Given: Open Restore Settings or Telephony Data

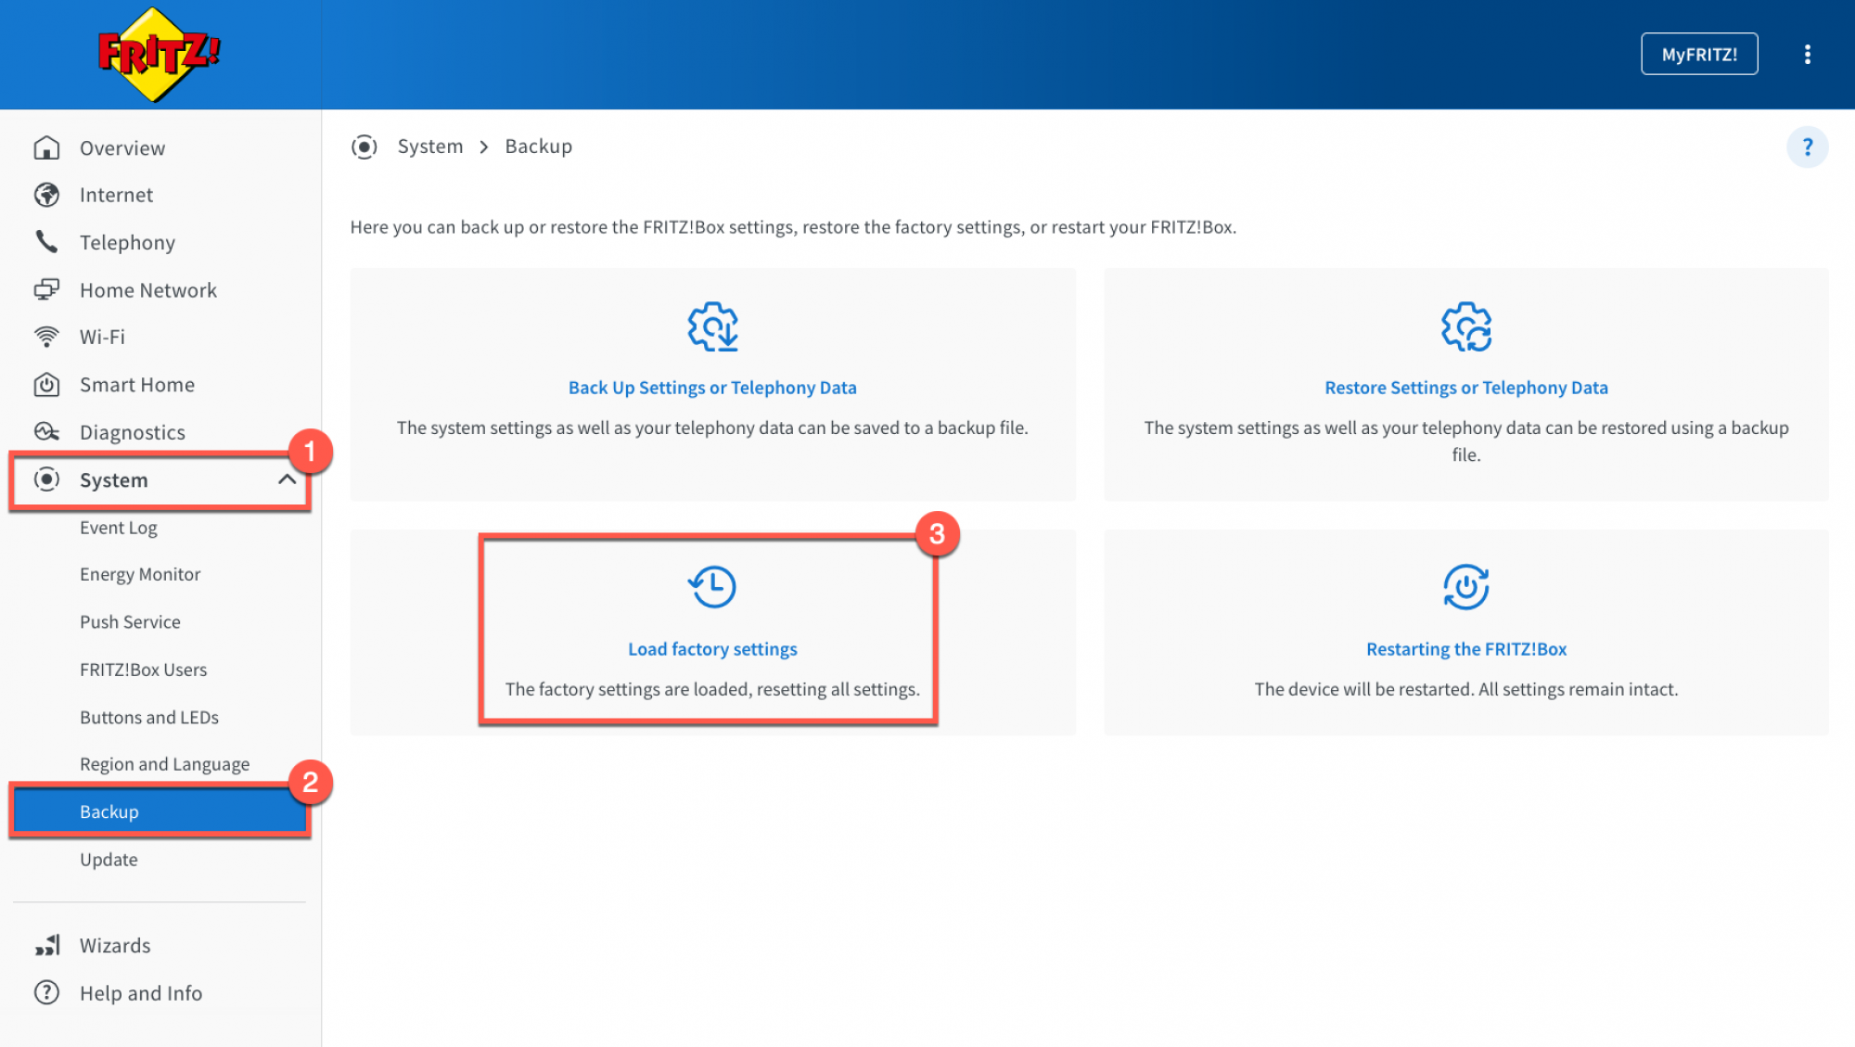Looking at the screenshot, I should click(x=1465, y=388).
